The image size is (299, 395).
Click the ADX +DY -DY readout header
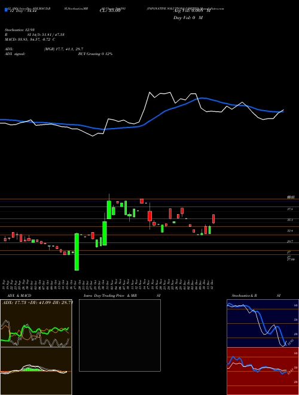[38, 302]
